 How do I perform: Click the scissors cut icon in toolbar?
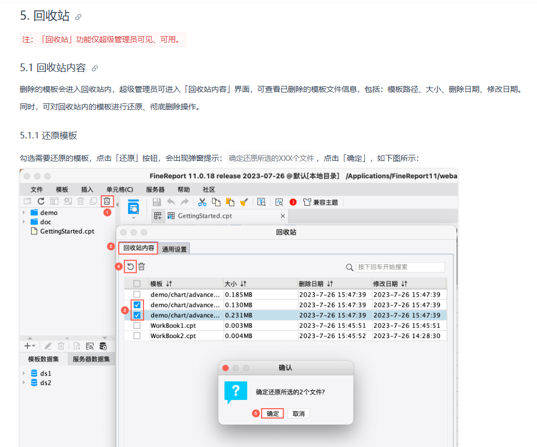[202, 202]
